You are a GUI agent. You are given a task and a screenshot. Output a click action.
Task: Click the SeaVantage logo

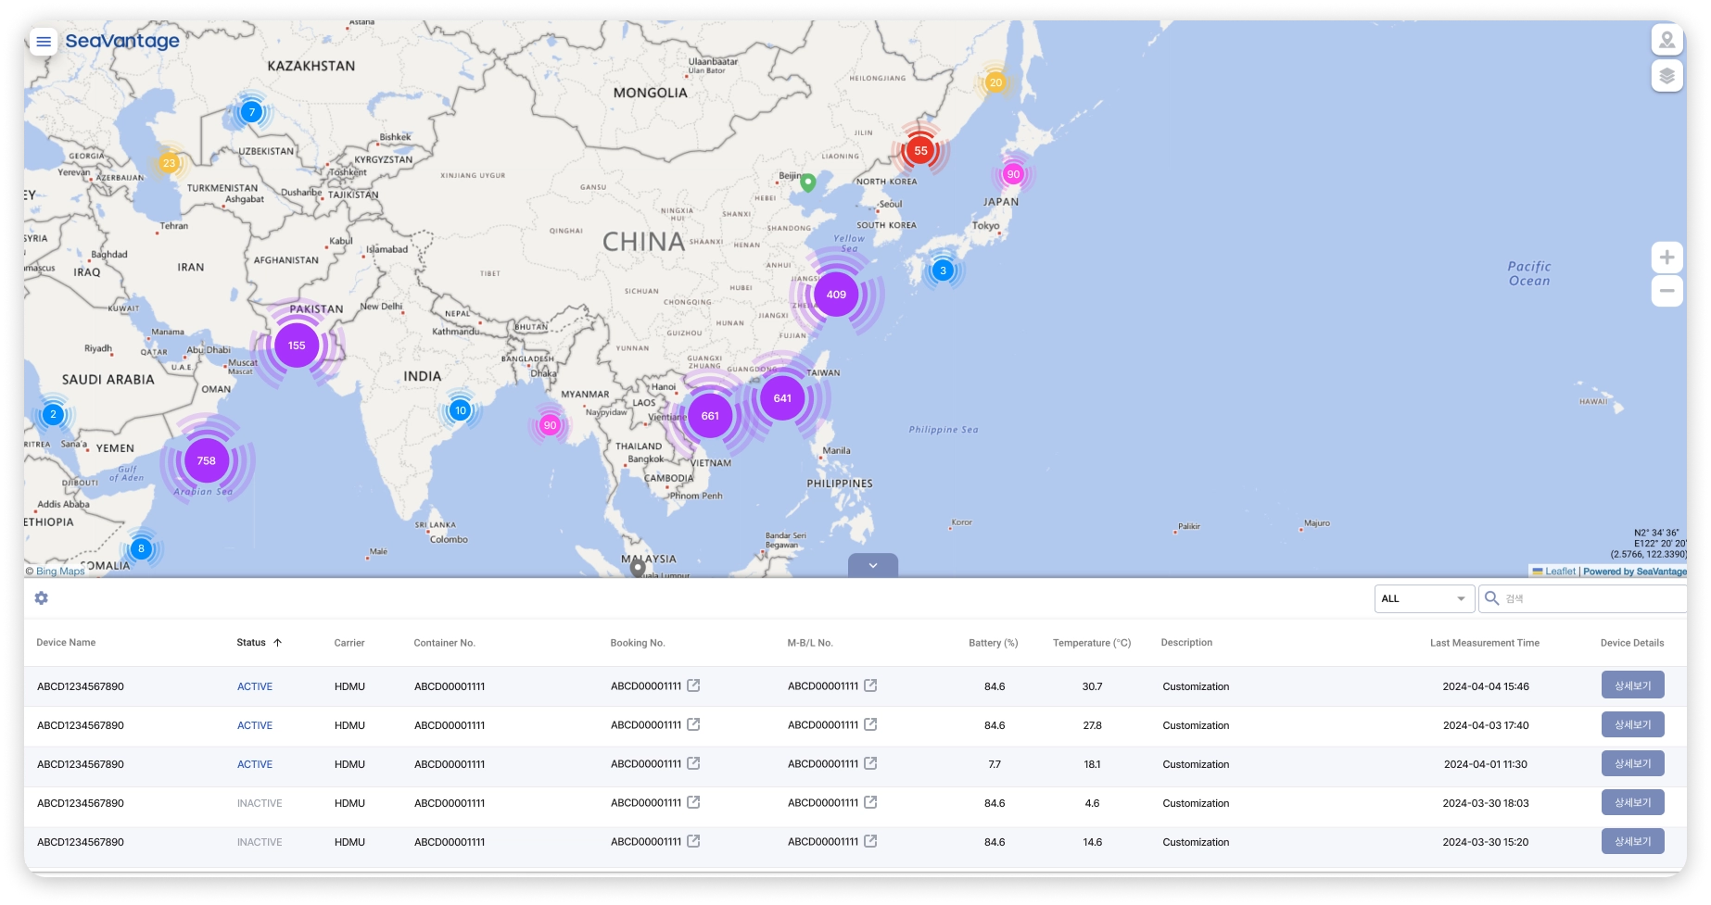click(x=122, y=41)
